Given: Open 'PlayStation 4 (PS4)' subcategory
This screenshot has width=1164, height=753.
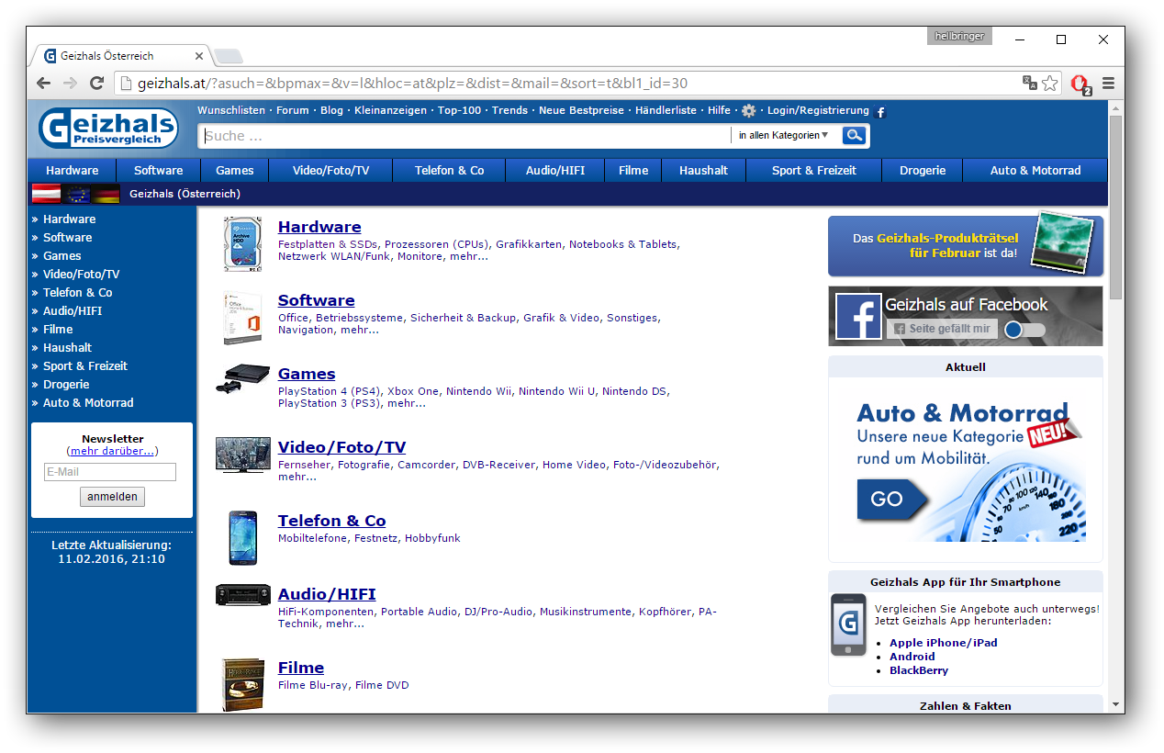Looking at the screenshot, I should pos(330,391).
